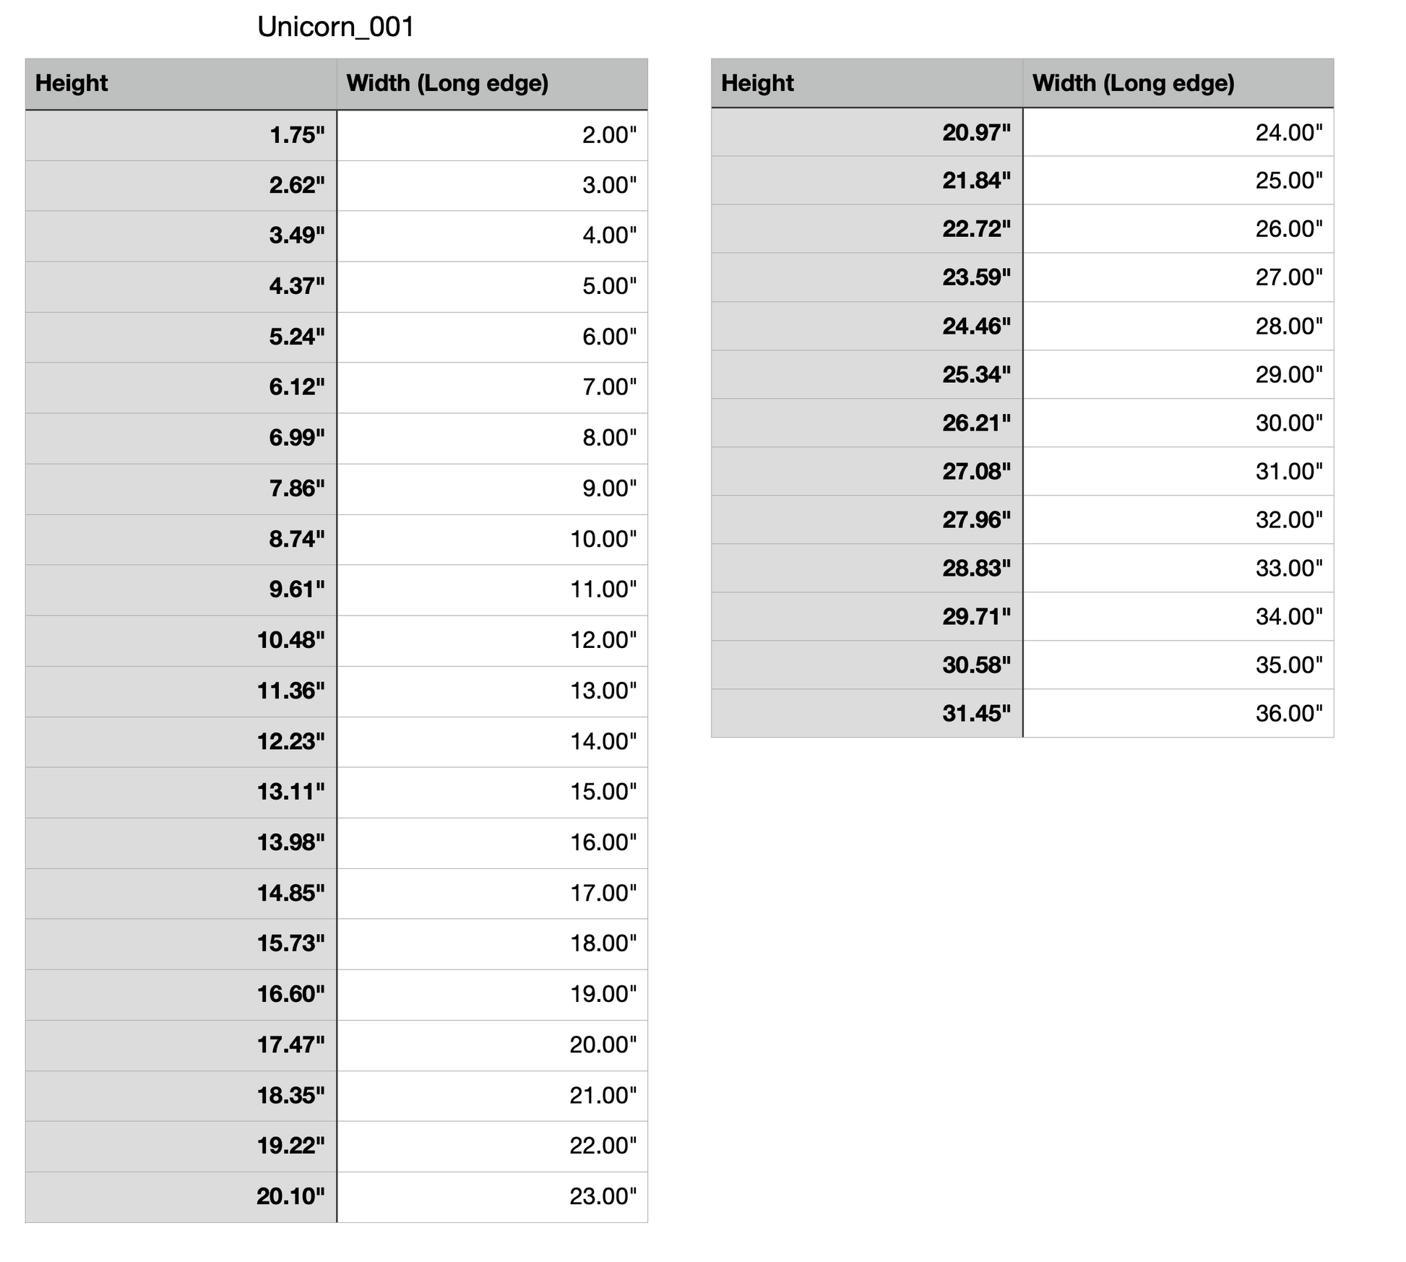This screenshot has width=1406, height=1262.
Task: Select the left table's Width (Long edge) header
Action: coord(492,84)
